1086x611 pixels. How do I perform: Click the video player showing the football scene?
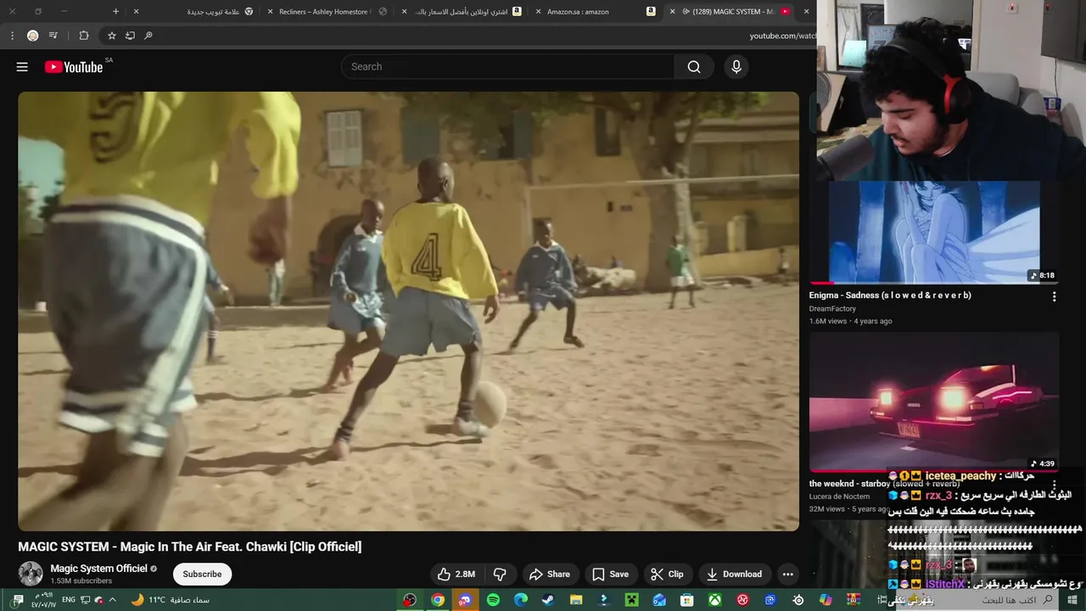pos(408,311)
